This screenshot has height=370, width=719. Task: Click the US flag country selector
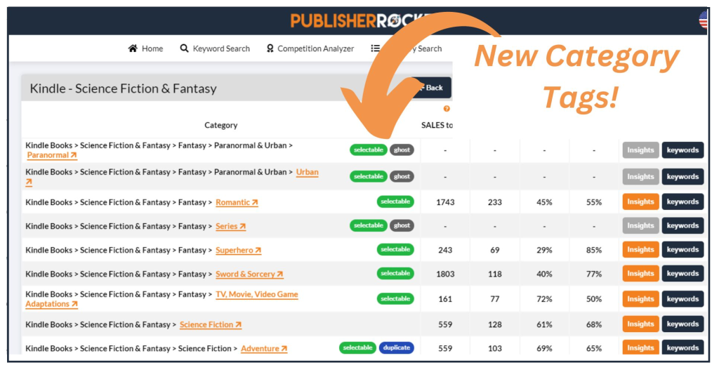point(704,20)
